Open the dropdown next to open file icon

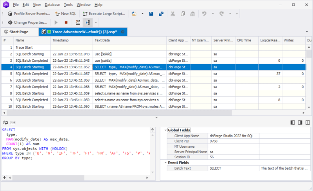142,14
